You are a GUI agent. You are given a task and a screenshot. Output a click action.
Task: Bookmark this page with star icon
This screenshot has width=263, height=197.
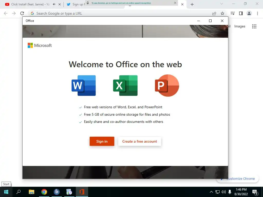222,13
